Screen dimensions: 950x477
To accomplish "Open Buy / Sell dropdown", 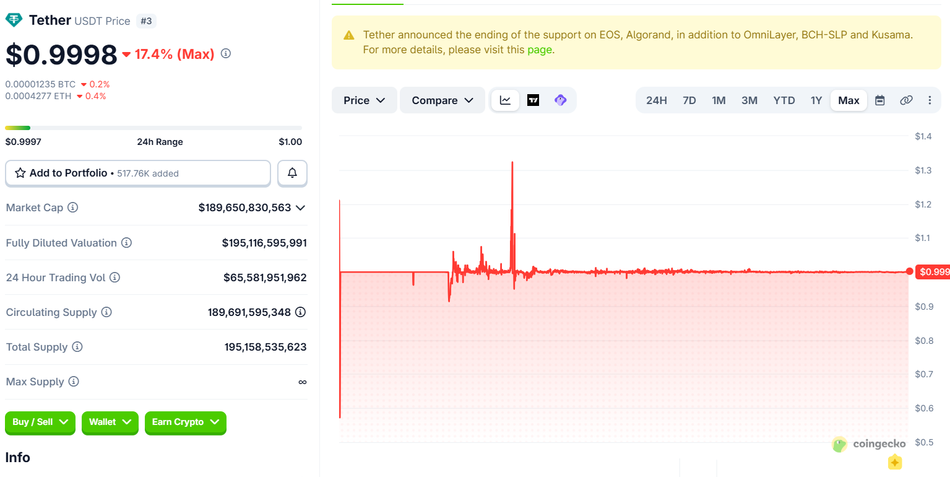I will pyautogui.click(x=40, y=422).
